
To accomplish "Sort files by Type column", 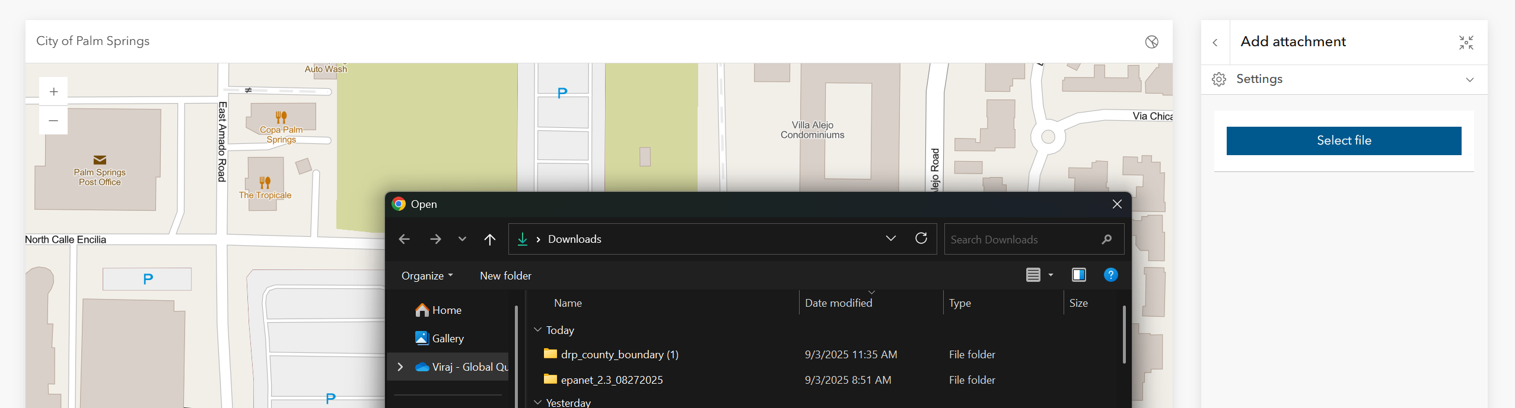I will [x=960, y=303].
